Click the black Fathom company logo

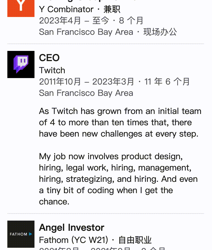(21, 234)
